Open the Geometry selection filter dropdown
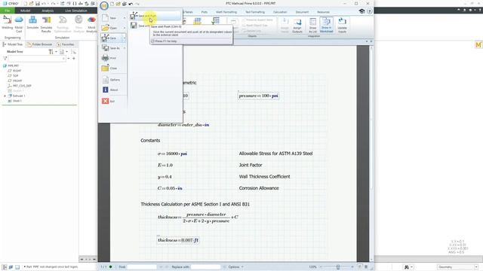Screen dimensions: 483x271 click(457, 267)
